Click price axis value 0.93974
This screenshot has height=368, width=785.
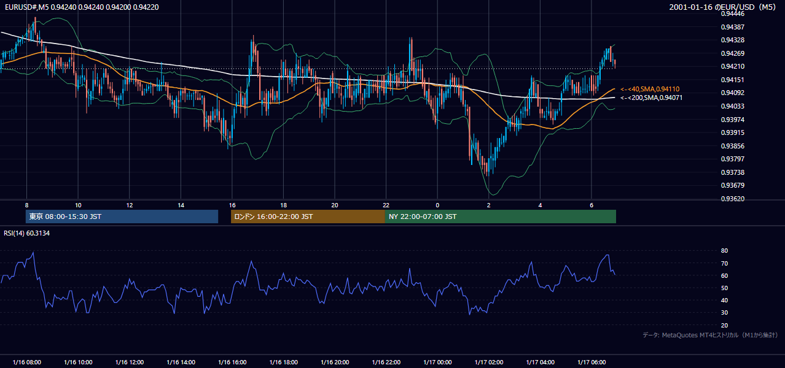pos(732,120)
